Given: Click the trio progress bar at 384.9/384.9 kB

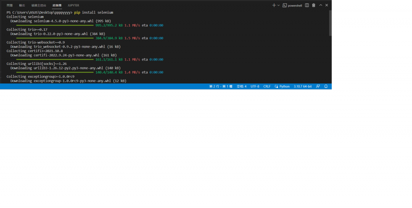Looking at the screenshot, I should tap(55, 38).
